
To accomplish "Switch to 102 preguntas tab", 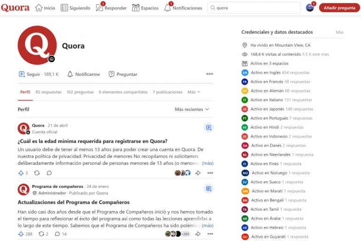I will (x=80, y=92).
